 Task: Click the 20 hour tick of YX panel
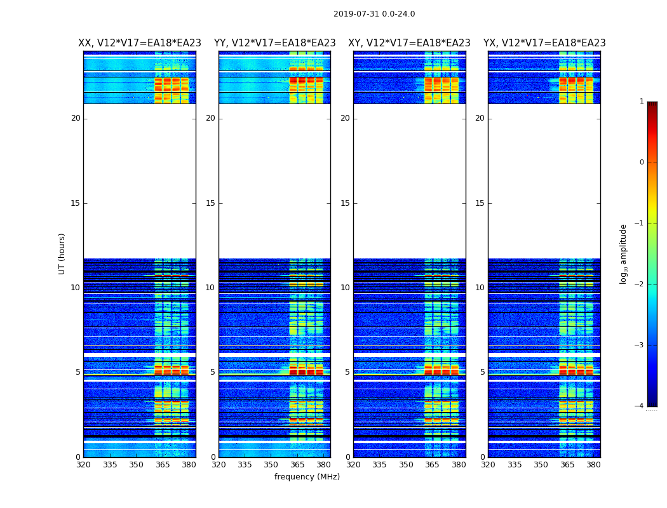click(480, 118)
